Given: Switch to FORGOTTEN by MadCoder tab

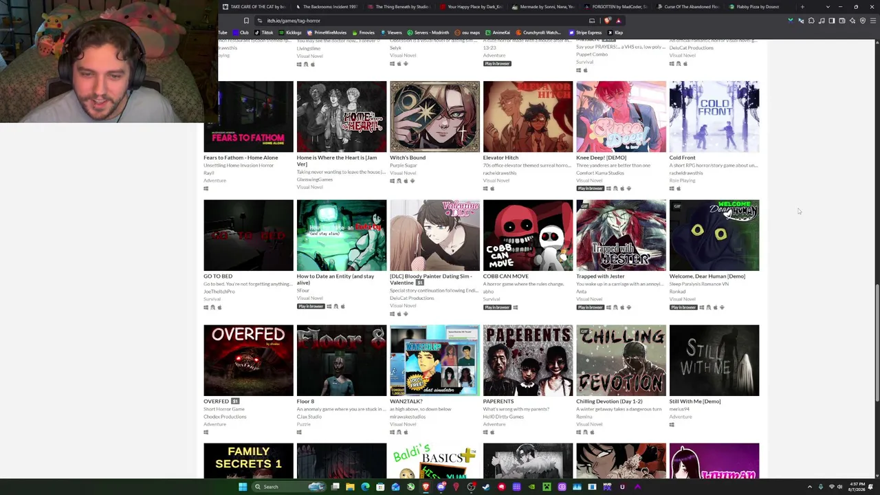Looking at the screenshot, I should [x=615, y=7].
